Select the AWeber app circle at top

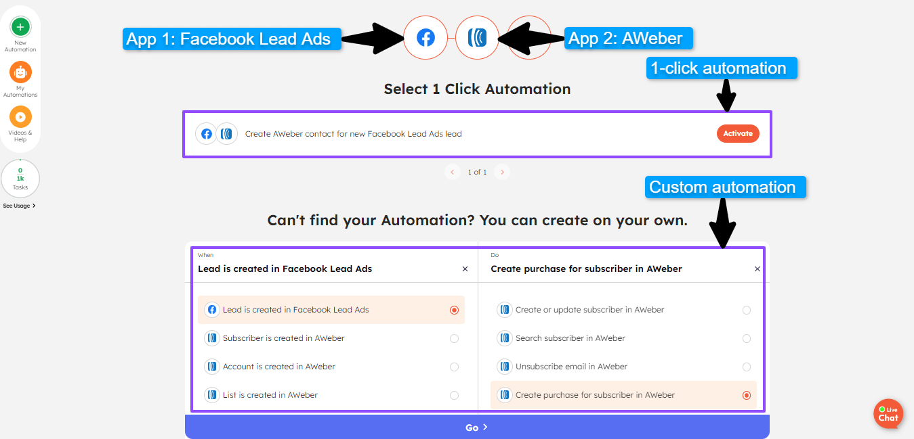pyautogui.click(x=477, y=37)
